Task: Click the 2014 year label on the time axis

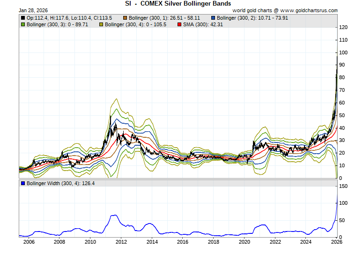Action: (x=152, y=242)
